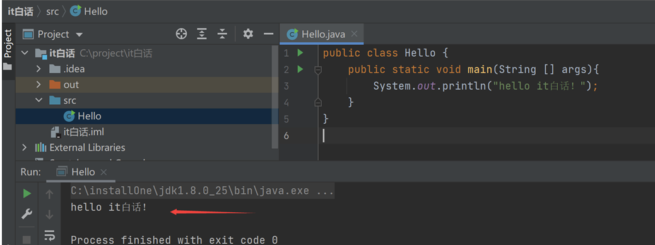
Task: Click the Project panel vertical scrollbar
Action: 275,97
